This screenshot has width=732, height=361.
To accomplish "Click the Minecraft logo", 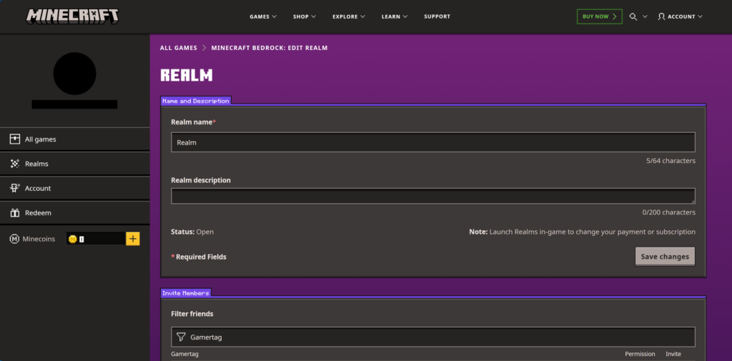I will click(x=72, y=16).
